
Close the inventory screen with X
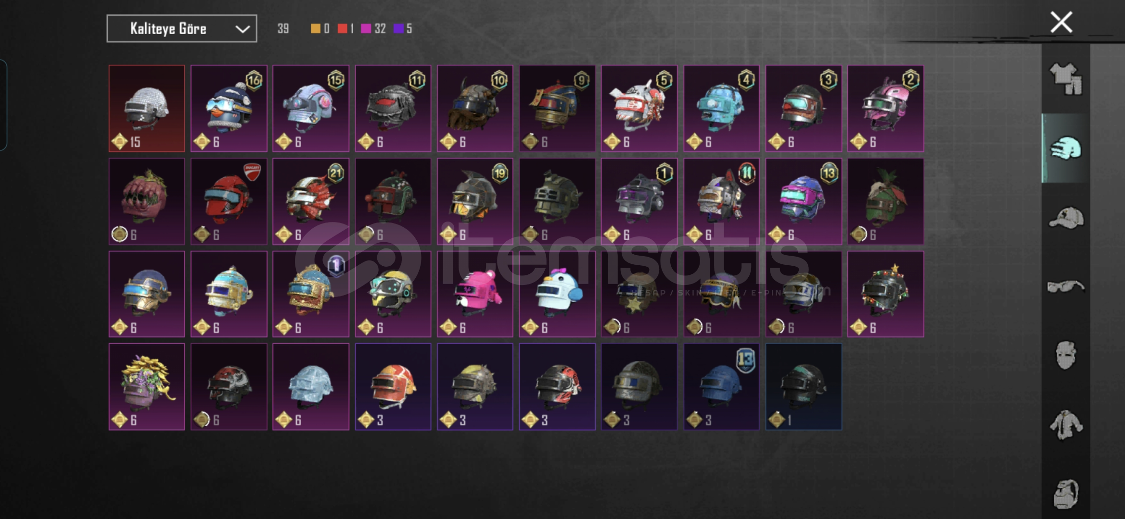[1061, 22]
